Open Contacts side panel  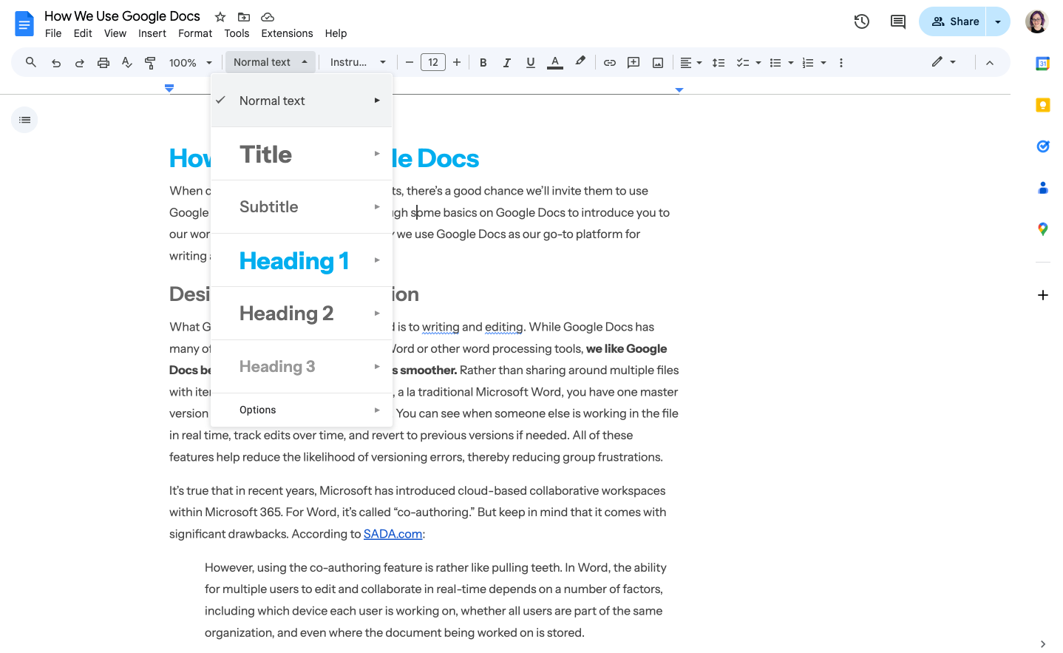pyautogui.click(x=1043, y=188)
